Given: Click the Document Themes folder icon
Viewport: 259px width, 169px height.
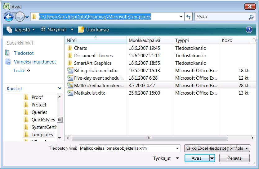Looking at the screenshot, I should (x=70, y=55).
